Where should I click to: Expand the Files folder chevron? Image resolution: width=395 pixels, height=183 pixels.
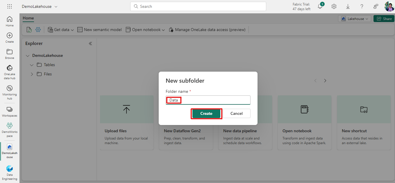32,74
